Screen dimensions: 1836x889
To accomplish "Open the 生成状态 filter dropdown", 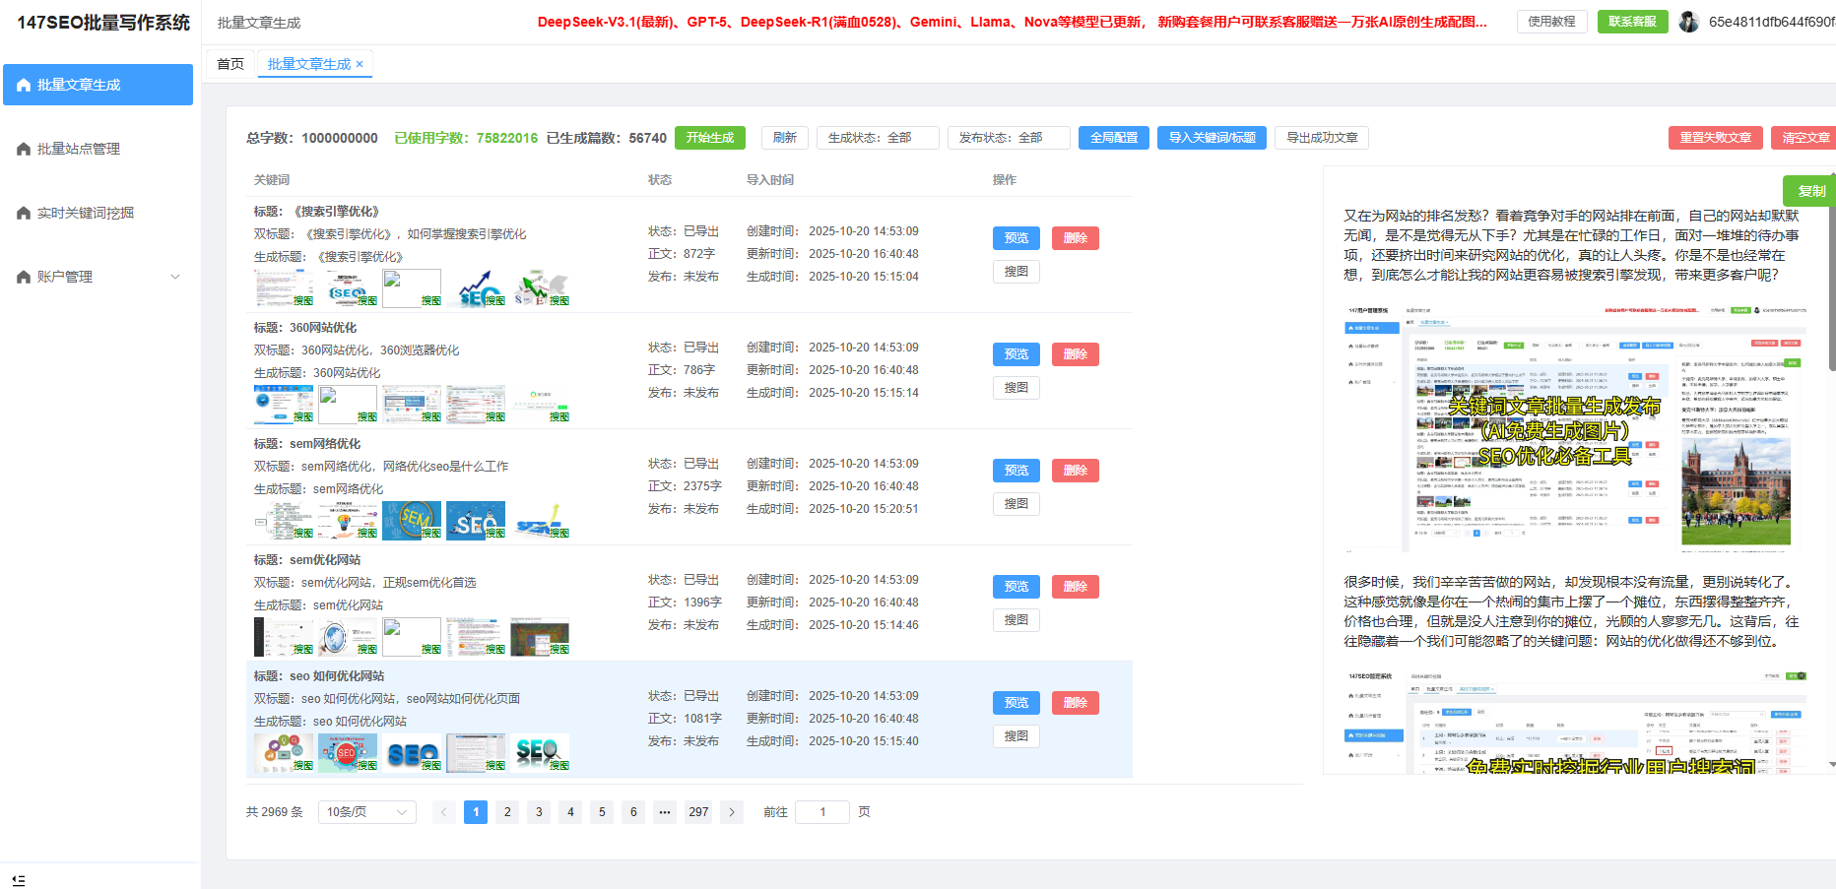I will click(x=877, y=138).
